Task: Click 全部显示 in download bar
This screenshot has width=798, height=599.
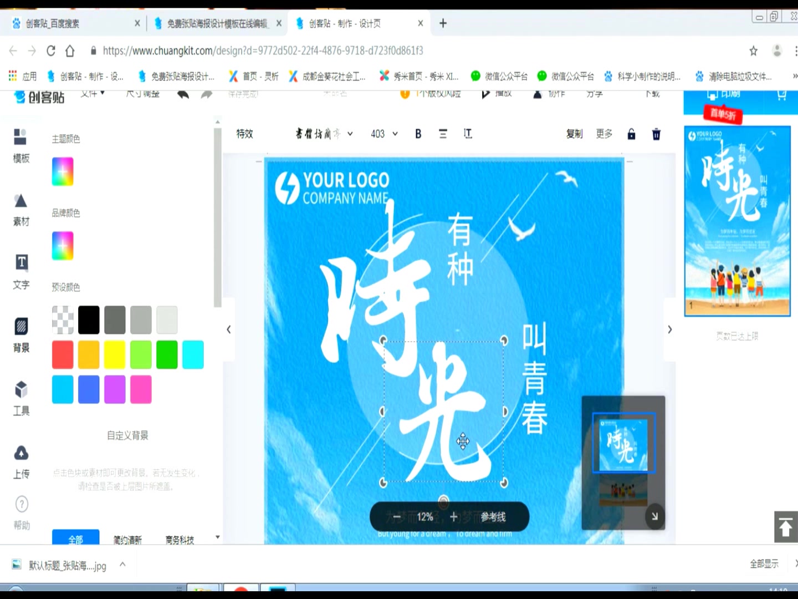Action: click(764, 564)
